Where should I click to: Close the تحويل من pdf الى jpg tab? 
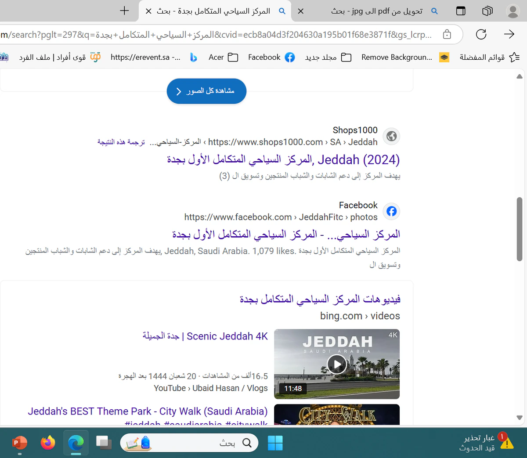click(300, 11)
